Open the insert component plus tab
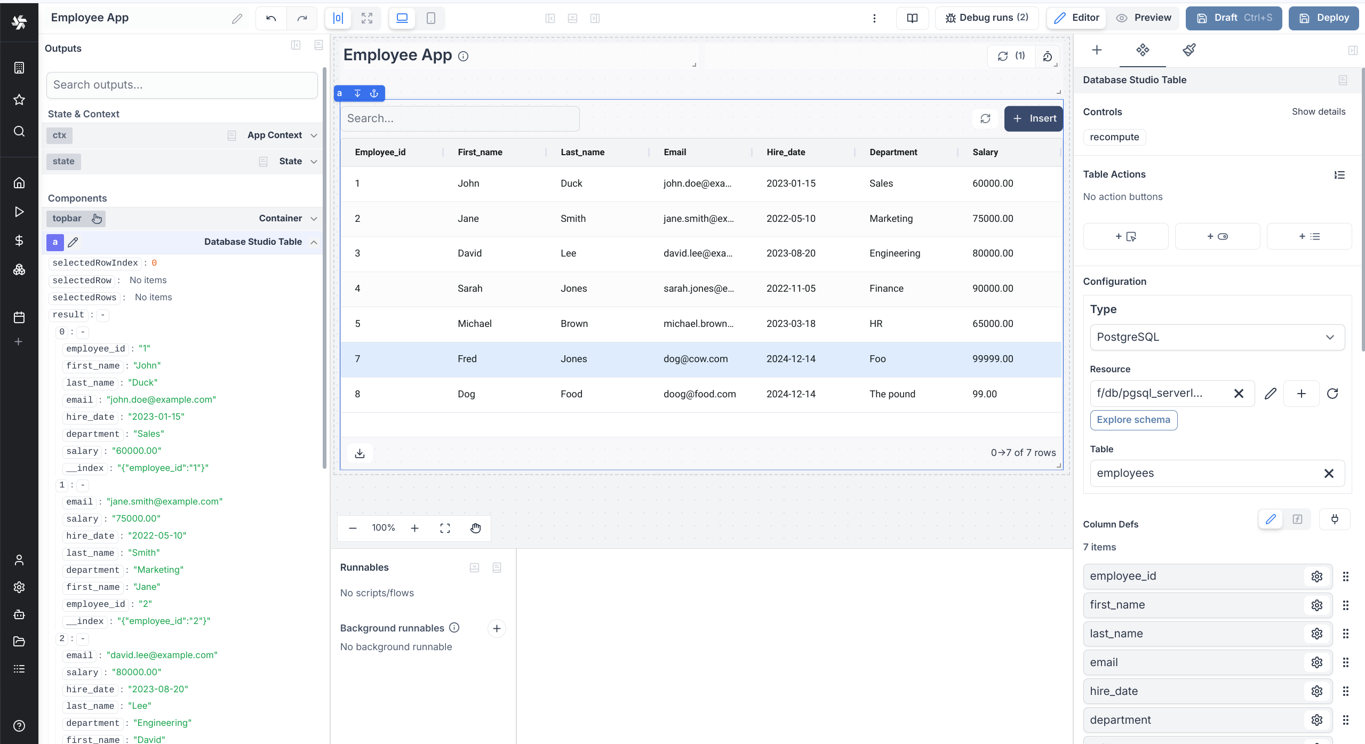This screenshot has height=744, width=1365. 1096,50
